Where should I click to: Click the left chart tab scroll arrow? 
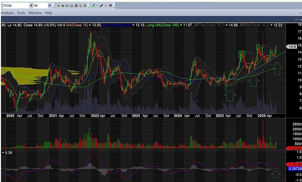pos(296,19)
